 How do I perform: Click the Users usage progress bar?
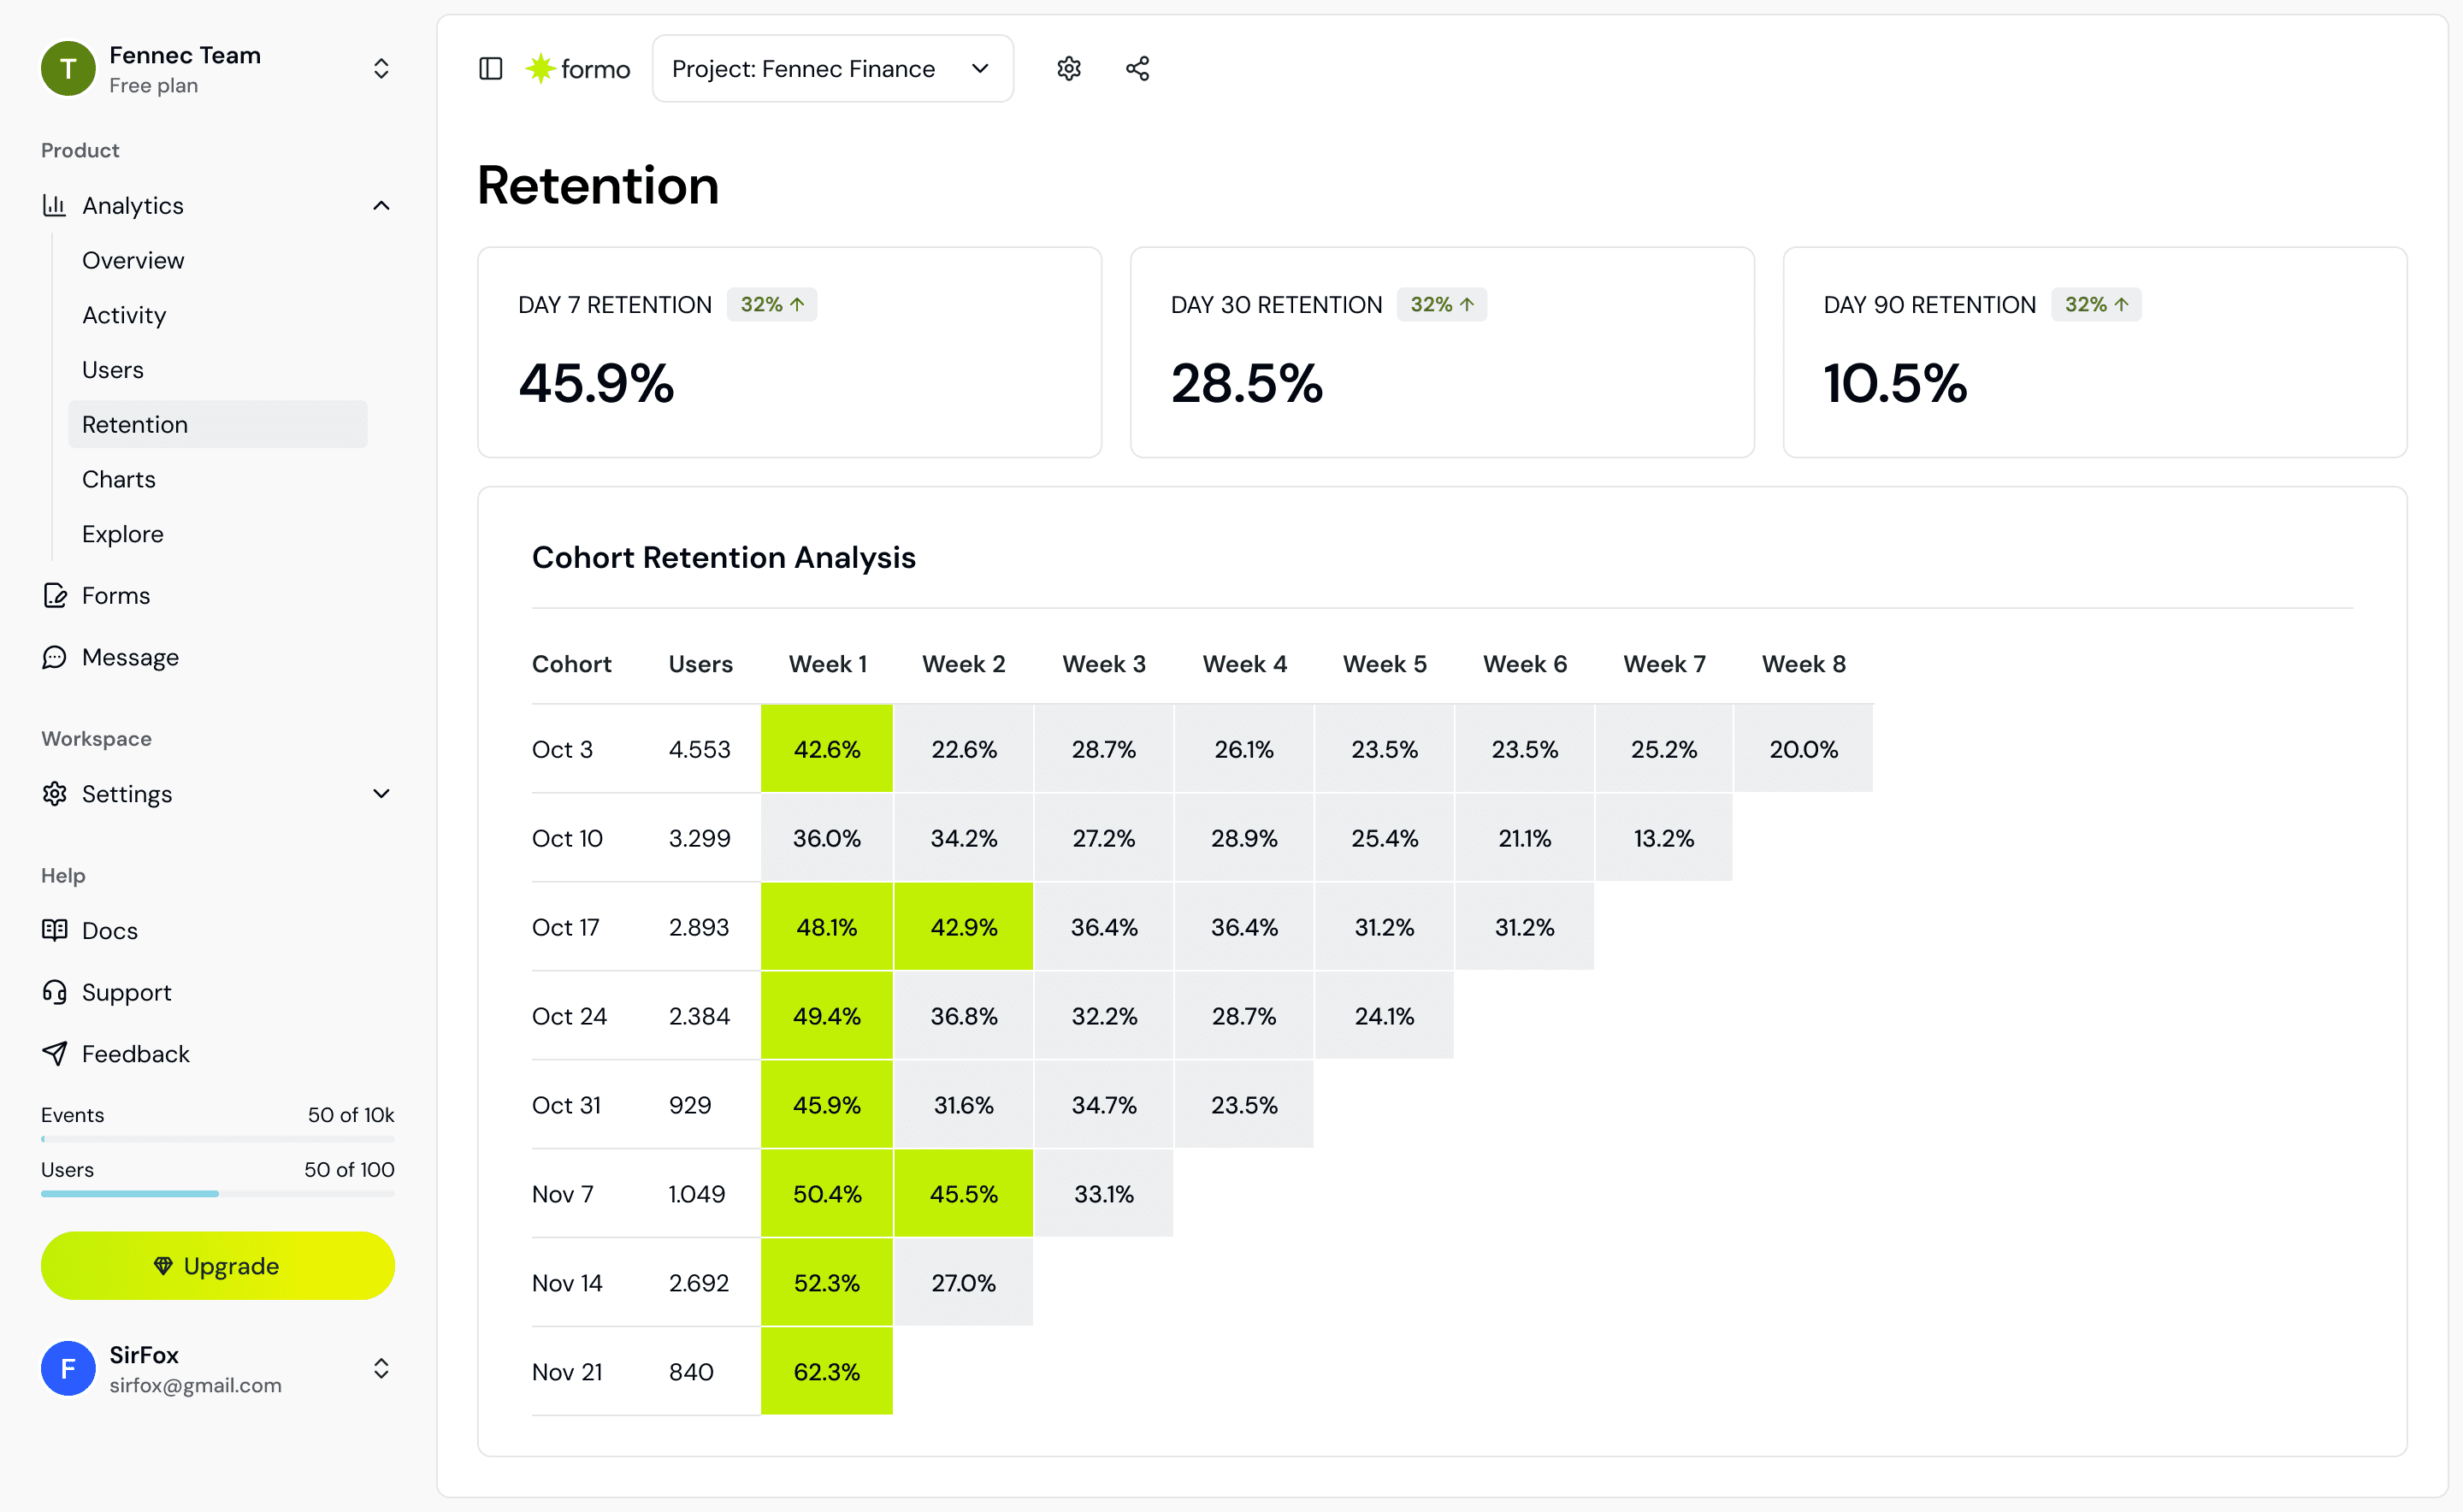pyautogui.click(x=217, y=1193)
